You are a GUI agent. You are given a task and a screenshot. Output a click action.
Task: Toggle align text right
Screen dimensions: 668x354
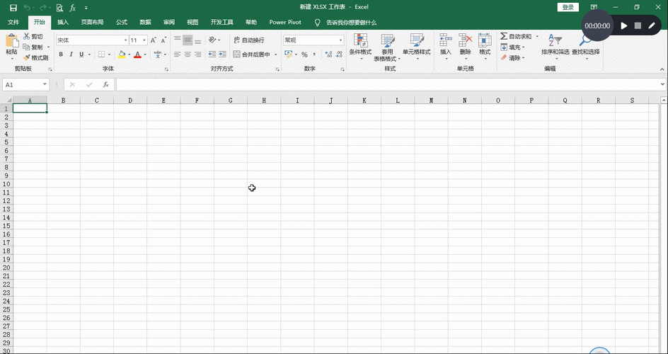pyautogui.click(x=197, y=55)
